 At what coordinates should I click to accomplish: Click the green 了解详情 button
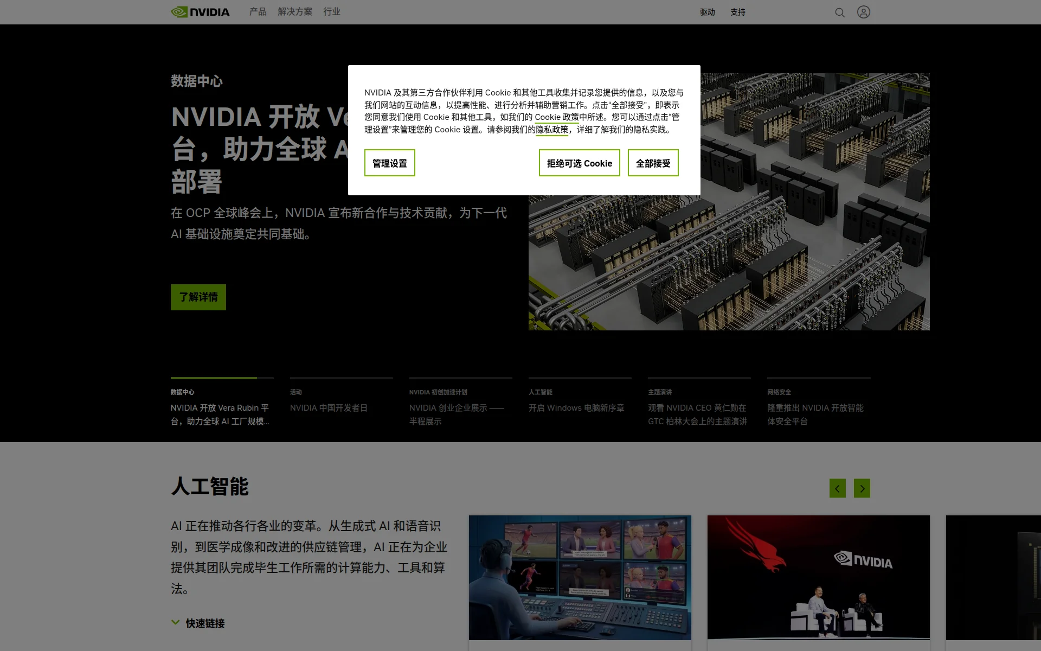tap(198, 297)
